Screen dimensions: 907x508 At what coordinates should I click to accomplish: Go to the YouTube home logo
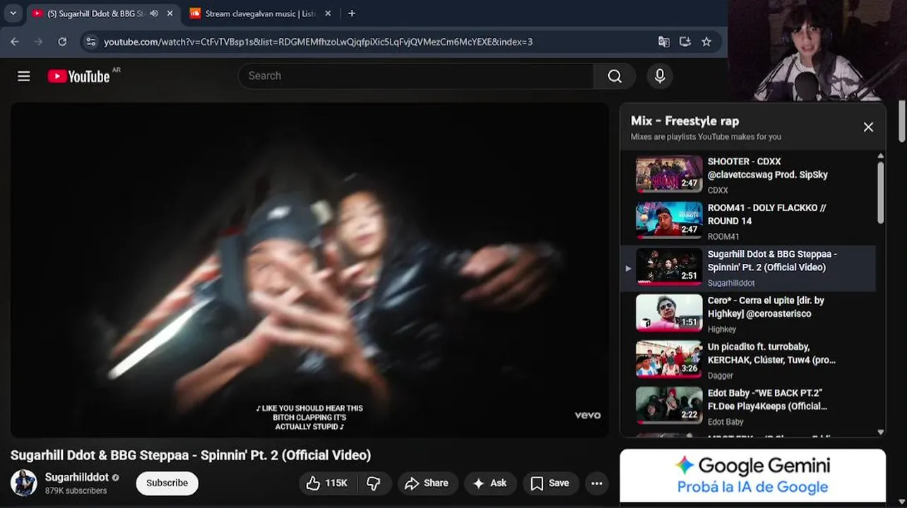78,76
